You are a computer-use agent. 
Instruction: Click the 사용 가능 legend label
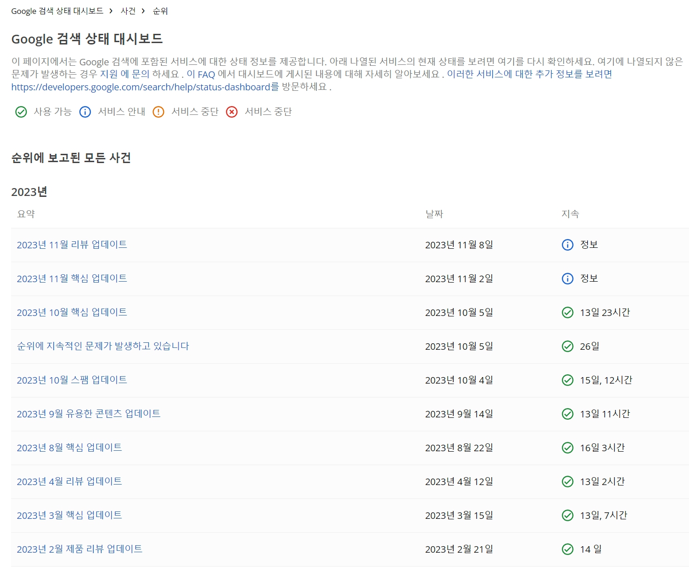pos(53,112)
